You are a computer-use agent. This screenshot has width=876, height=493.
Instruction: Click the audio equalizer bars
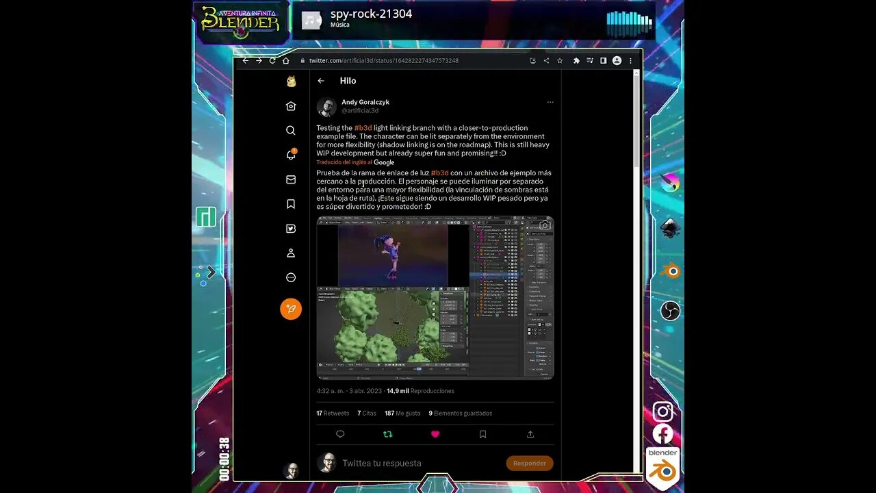point(629,24)
